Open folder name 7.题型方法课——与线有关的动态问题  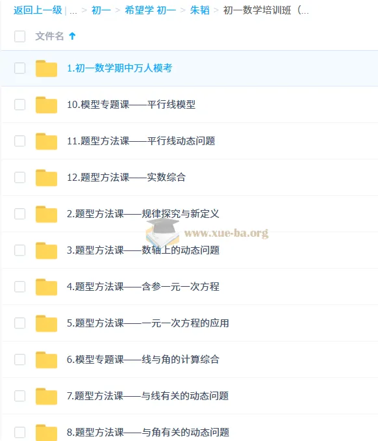[x=147, y=395]
